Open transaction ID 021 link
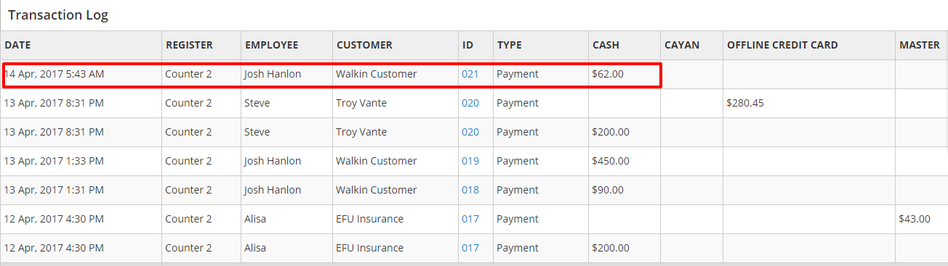948x266 pixels. tap(470, 74)
